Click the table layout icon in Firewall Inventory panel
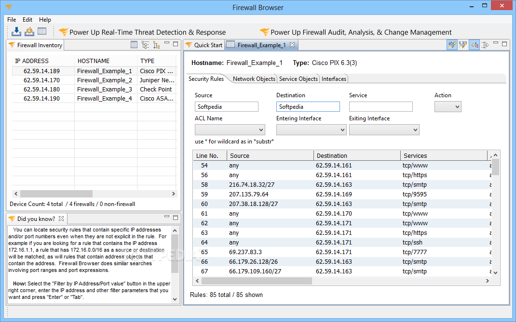Image resolution: width=516 pixels, height=322 pixels. [135, 45]
